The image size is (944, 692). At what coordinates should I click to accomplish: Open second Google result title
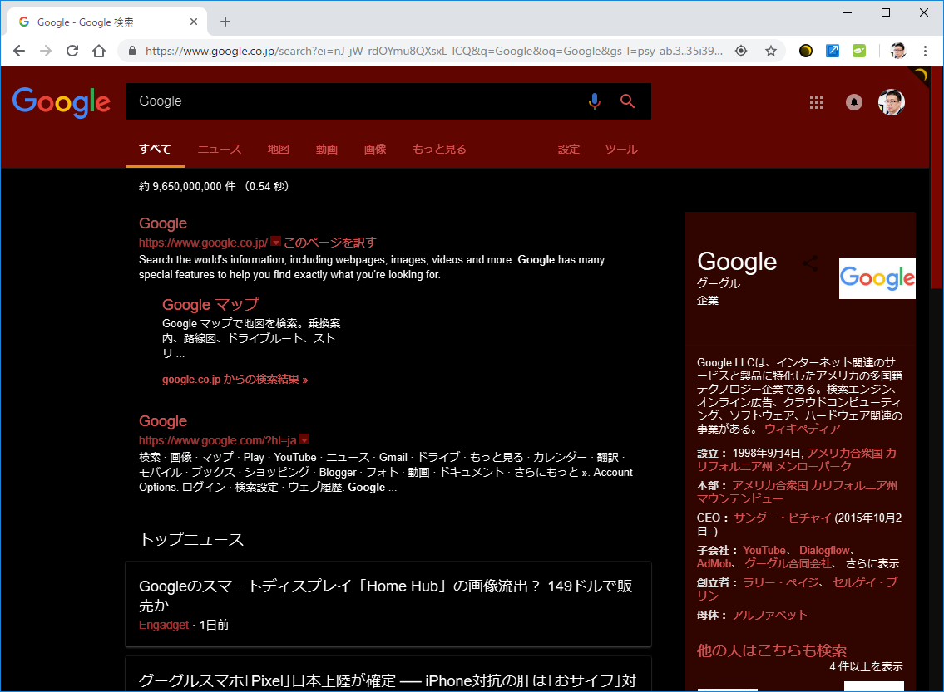(162, 421)
